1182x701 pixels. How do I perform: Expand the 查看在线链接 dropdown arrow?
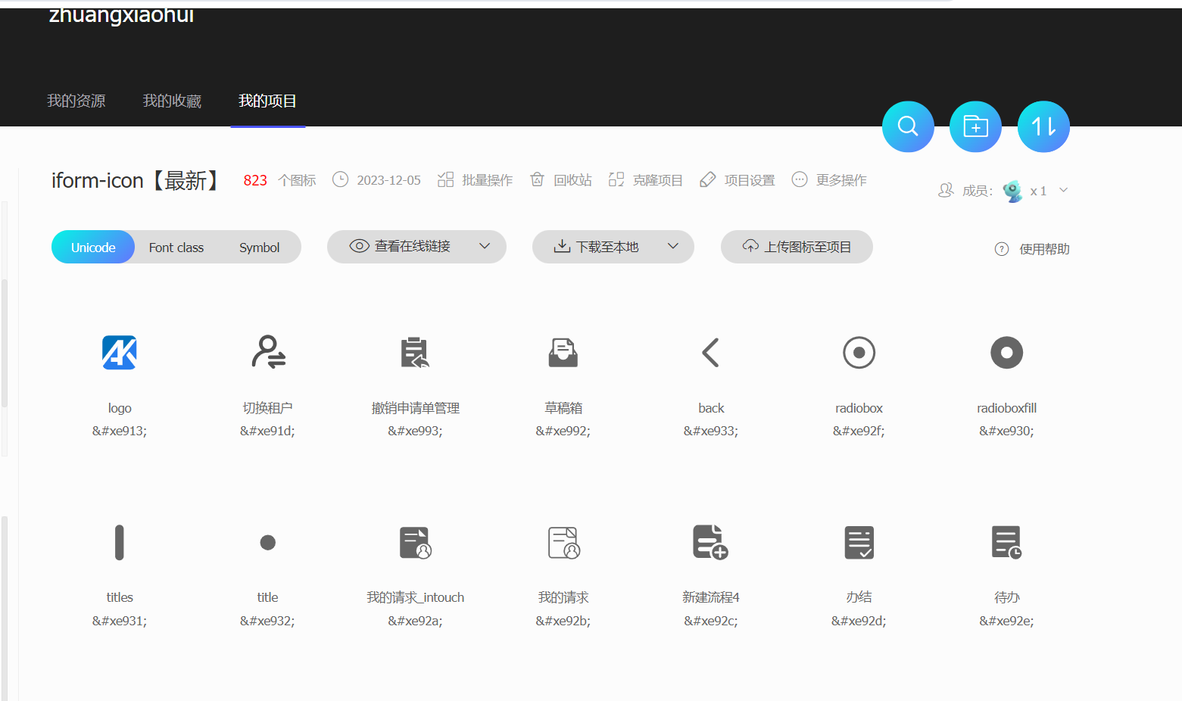point(485,247)
